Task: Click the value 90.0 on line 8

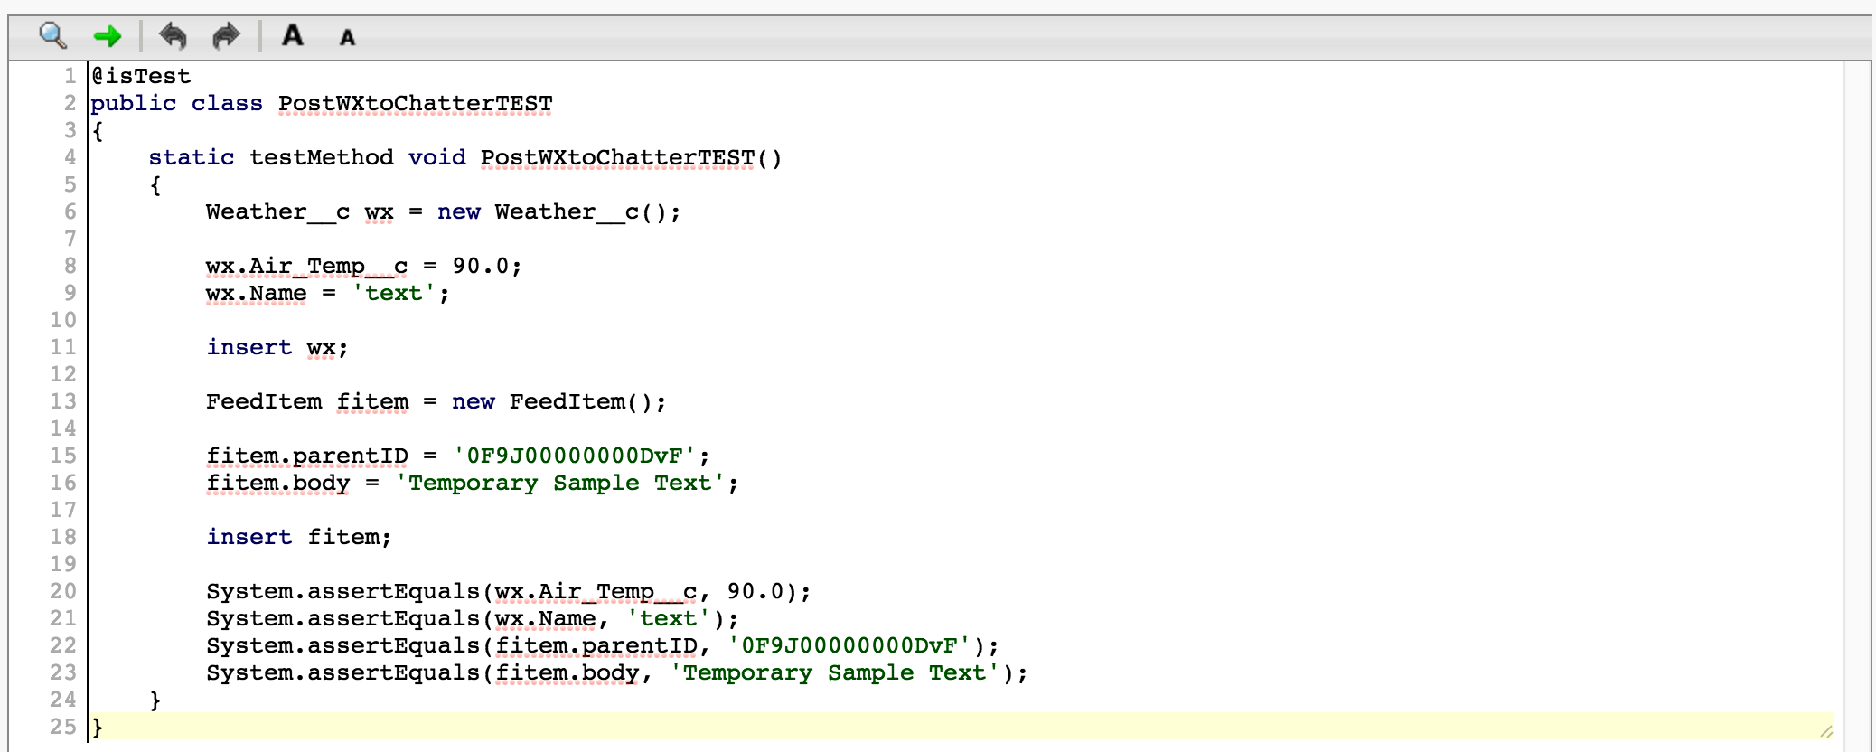Action: point(481,267)
